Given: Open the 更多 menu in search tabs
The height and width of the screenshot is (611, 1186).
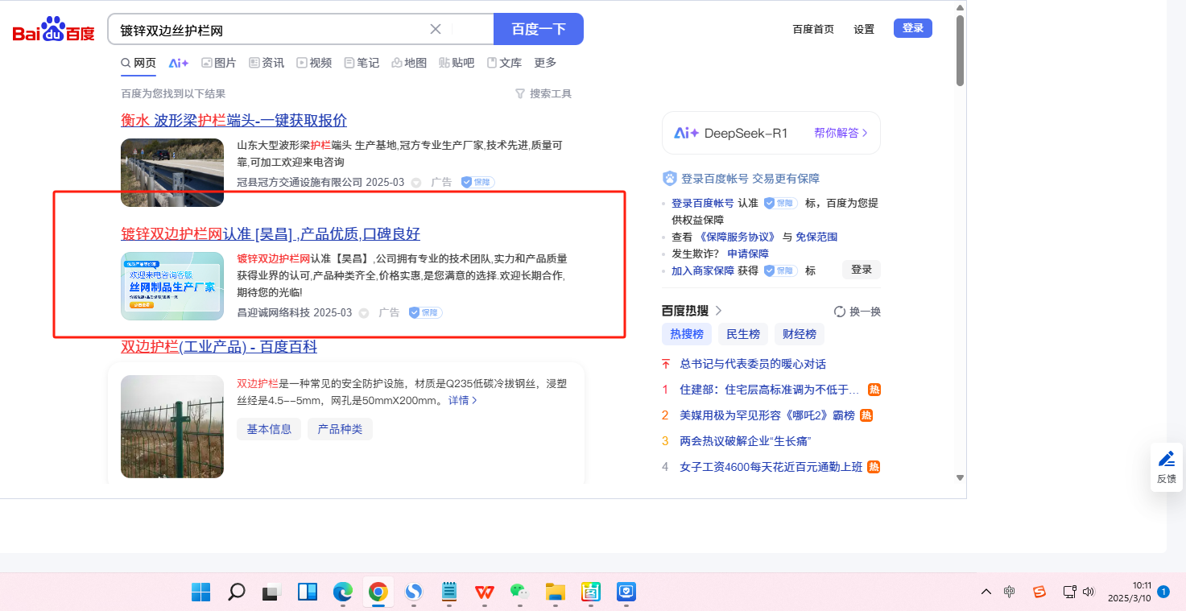Looking at the screenshot, I should pyautogui.click(x=545, y=63).
